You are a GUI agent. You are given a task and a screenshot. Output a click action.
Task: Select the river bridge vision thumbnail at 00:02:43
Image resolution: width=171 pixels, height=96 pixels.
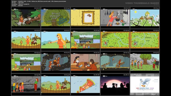[85, 40]
